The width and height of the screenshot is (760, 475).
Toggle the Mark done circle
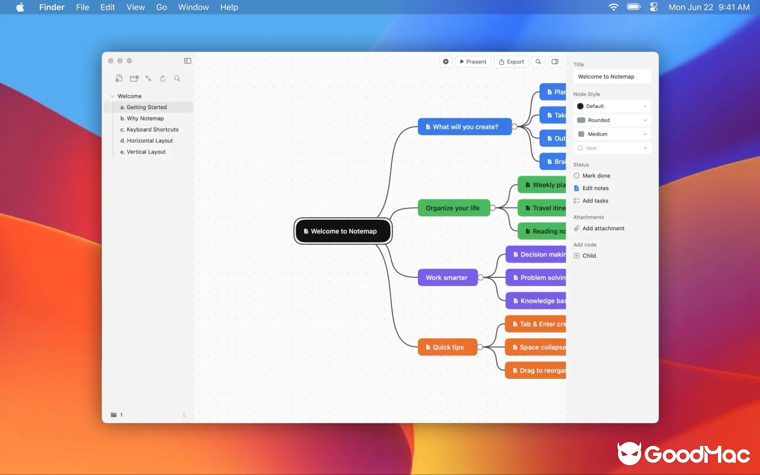(577, 176)
